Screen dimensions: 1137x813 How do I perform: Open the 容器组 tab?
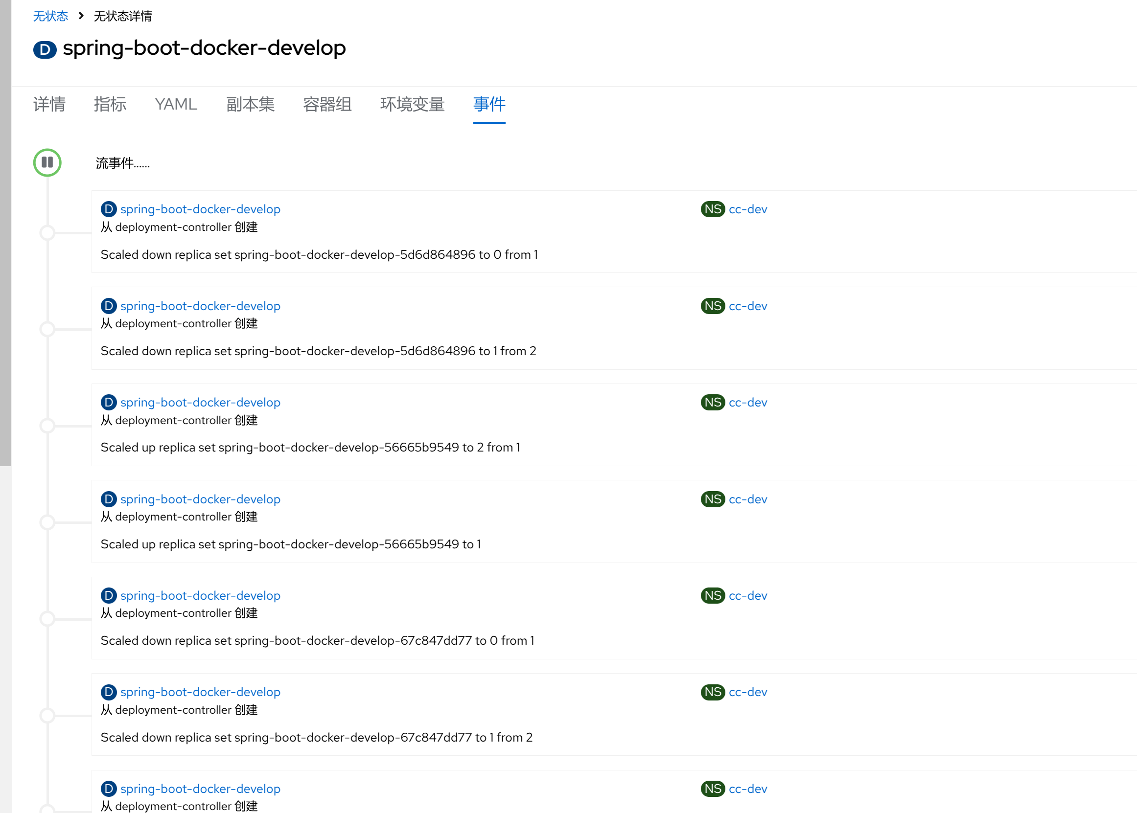tap(327, 104)
